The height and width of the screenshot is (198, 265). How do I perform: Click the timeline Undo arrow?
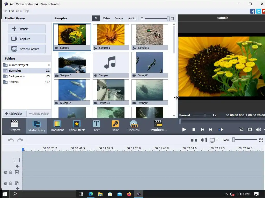11,140
